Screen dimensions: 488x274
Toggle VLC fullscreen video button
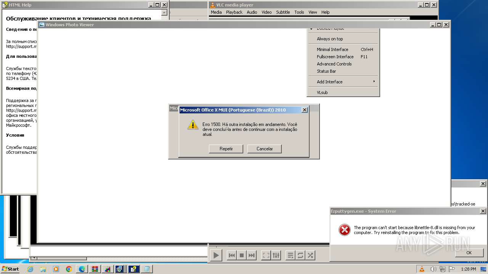tap(266, 255)
